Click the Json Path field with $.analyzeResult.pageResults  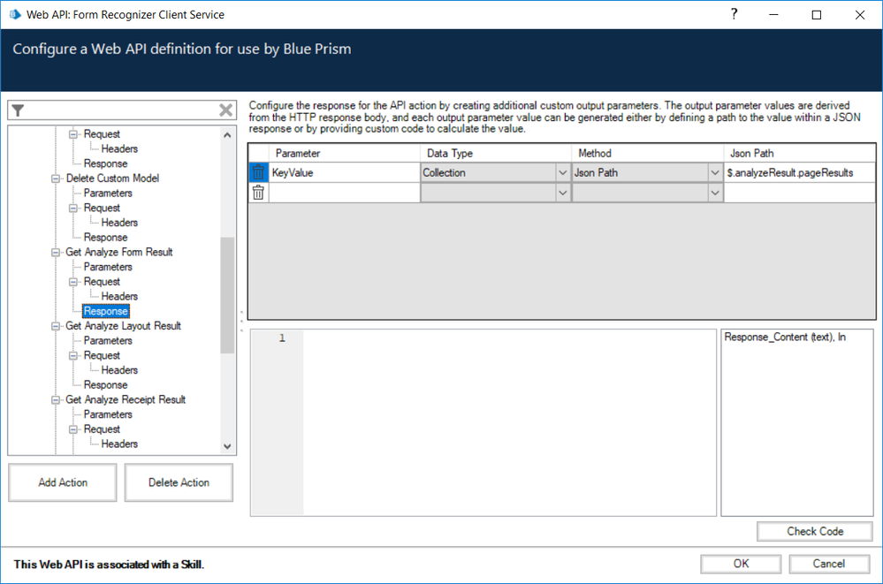click(x=798, y=173)
